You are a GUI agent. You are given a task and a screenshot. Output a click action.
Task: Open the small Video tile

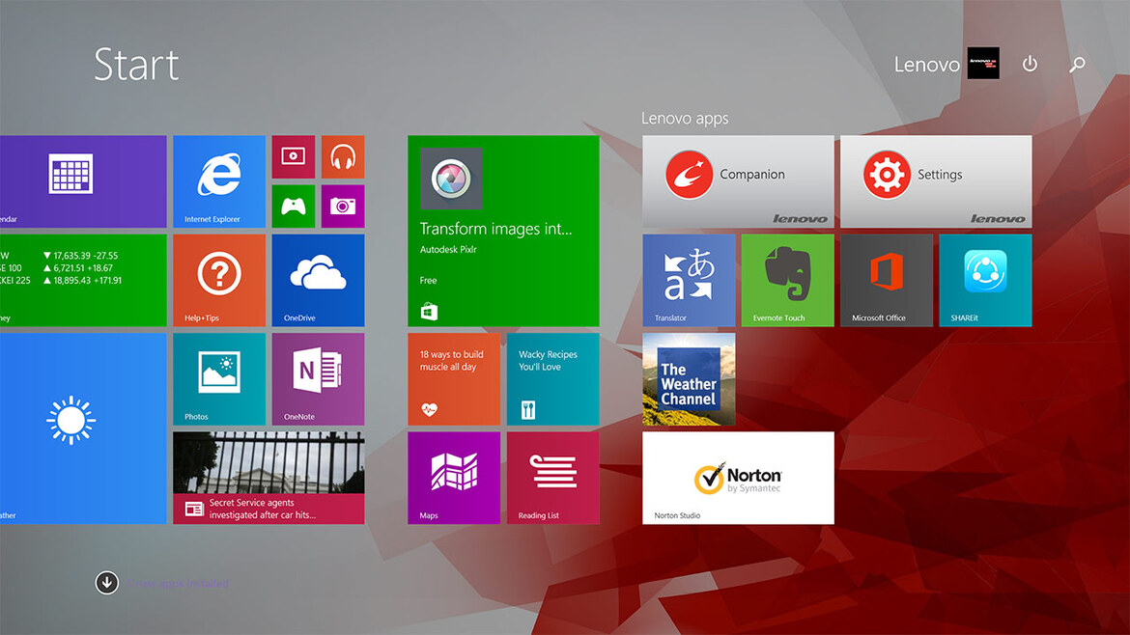[x=294, y=156]
